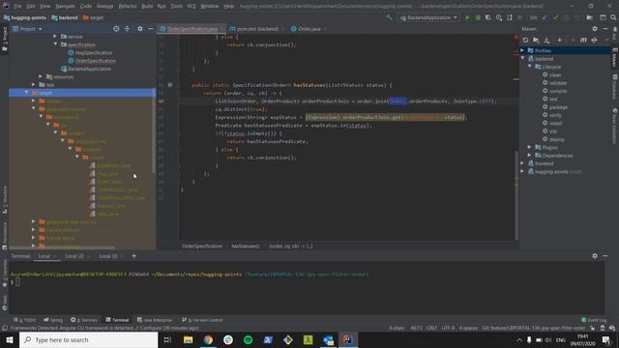Open Spotify from the taskbar

point(248,339)
